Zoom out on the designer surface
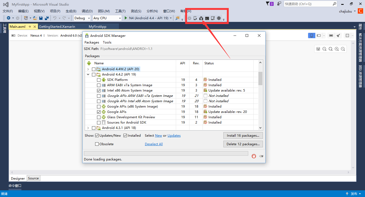 point(343,49)
